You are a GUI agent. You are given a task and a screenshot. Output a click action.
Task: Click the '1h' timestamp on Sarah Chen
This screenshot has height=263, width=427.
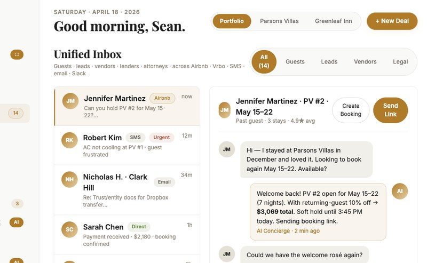click(189, 225)
